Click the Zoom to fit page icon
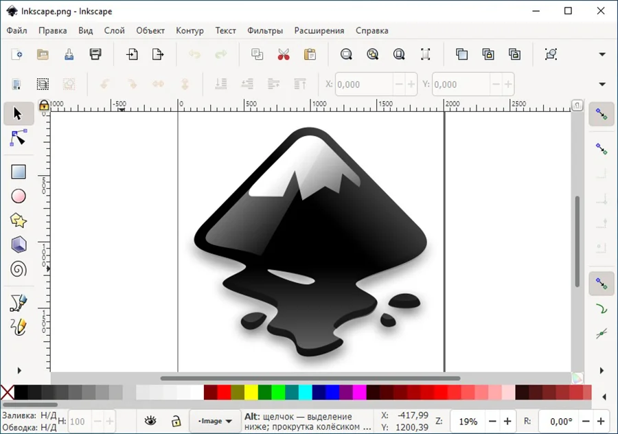 tap(399, 54)
